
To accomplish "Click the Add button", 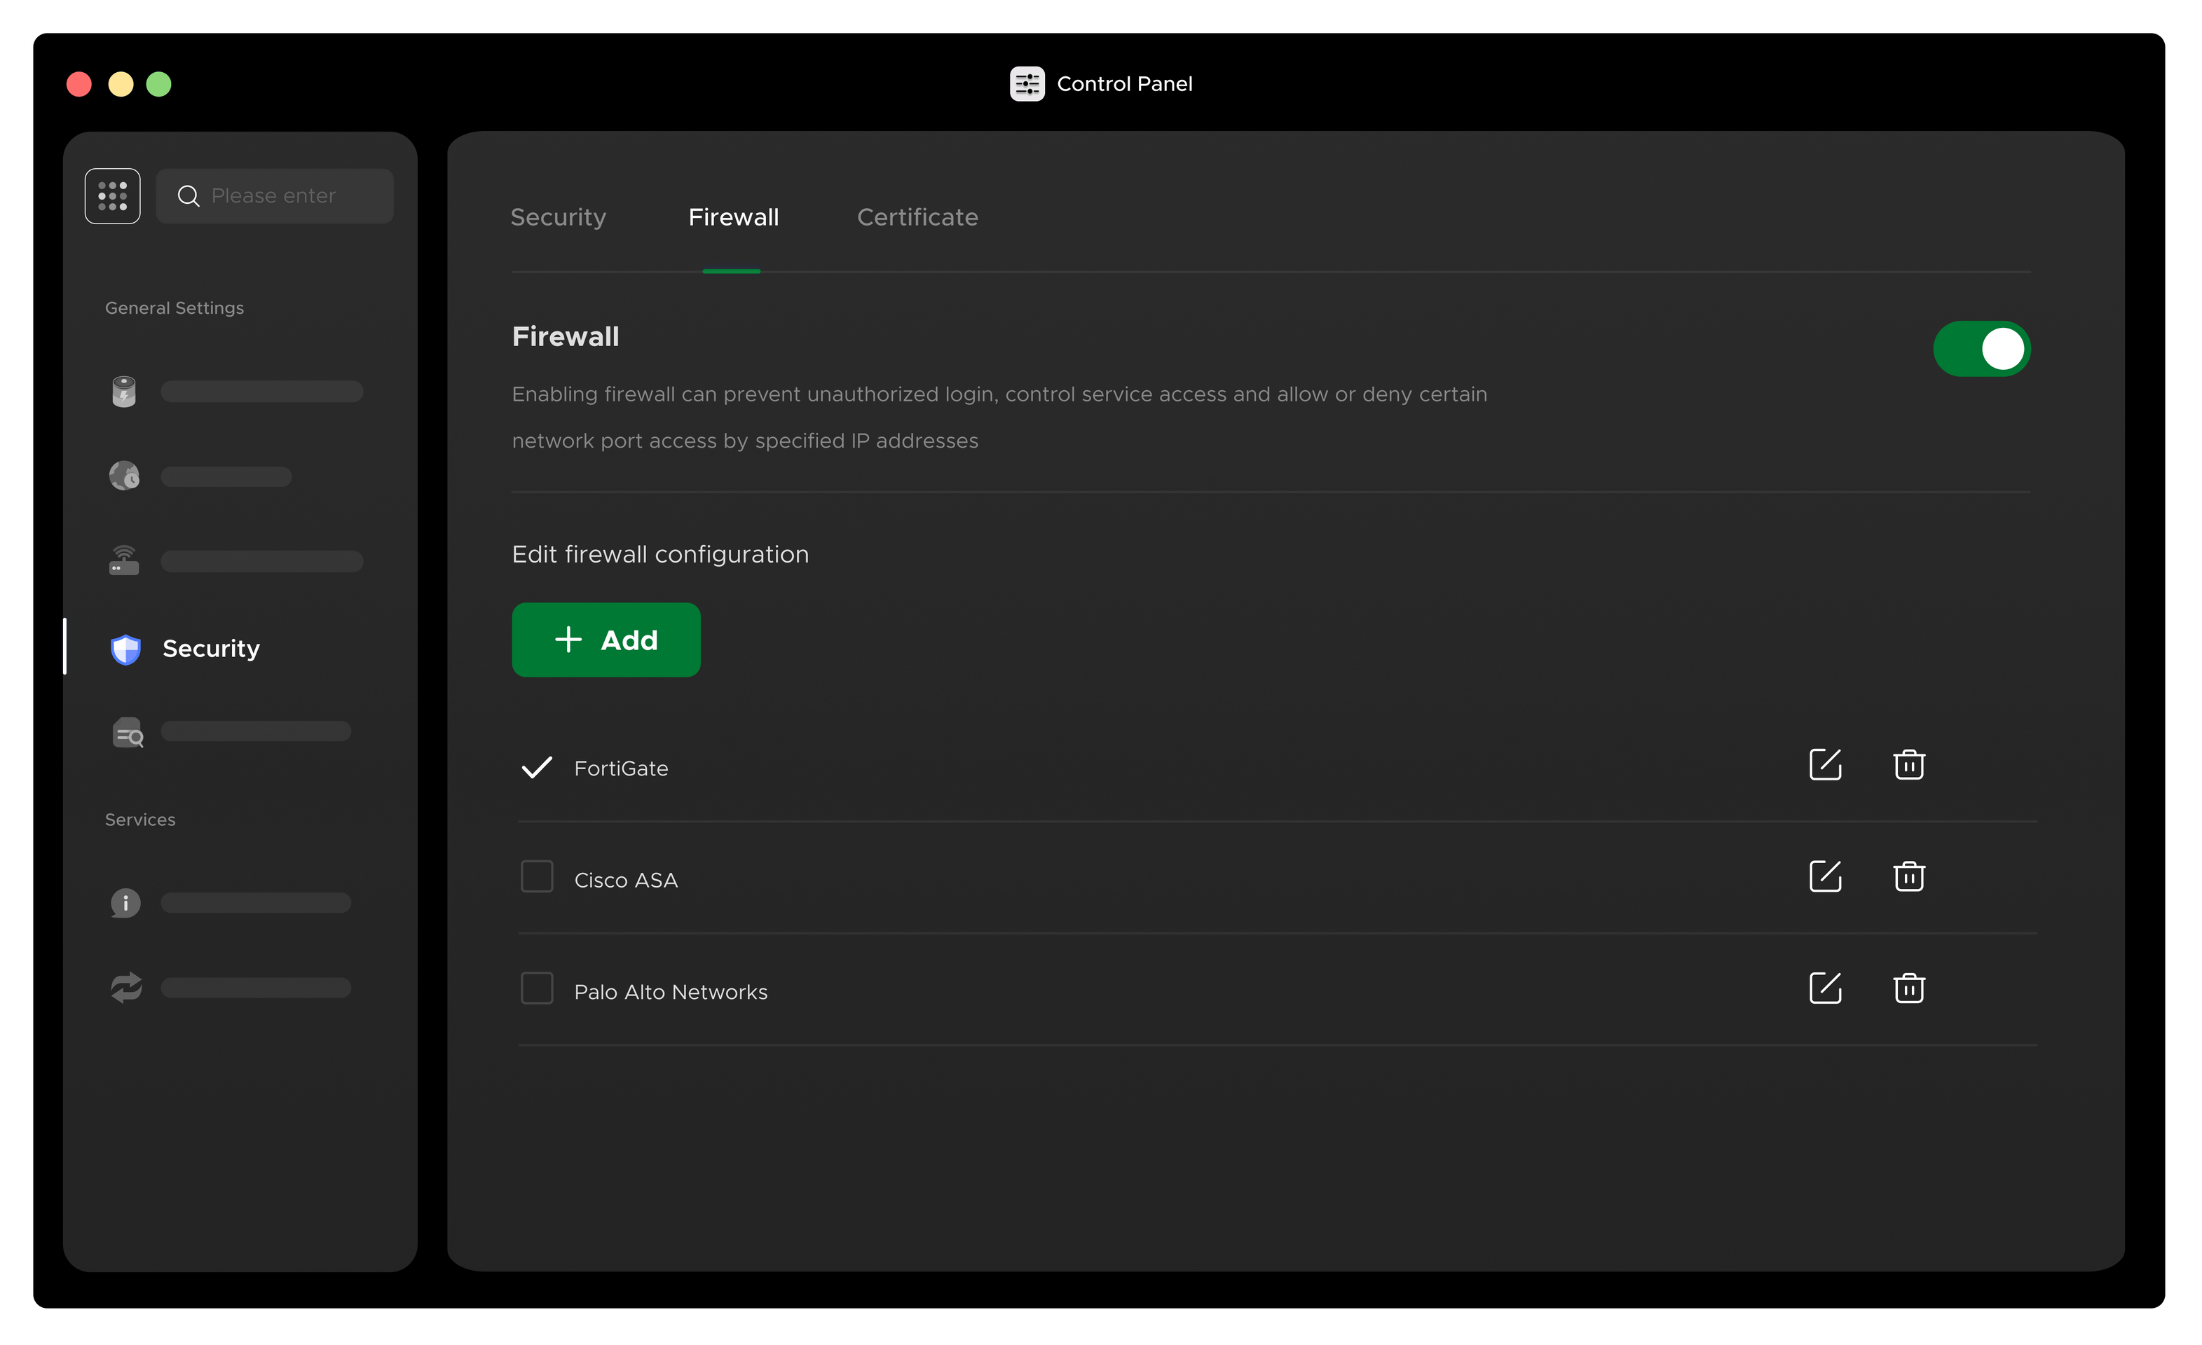I will pyautogui.click(x=606, y=640).
